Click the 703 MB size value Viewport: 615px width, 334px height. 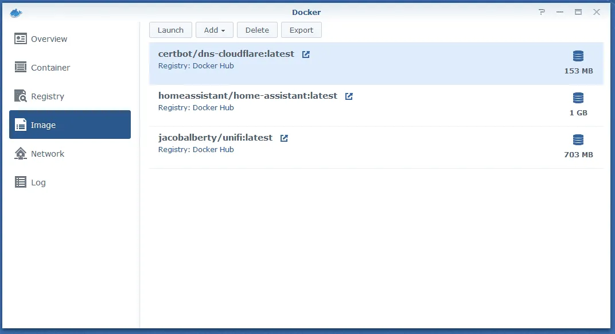pos(578,154)
